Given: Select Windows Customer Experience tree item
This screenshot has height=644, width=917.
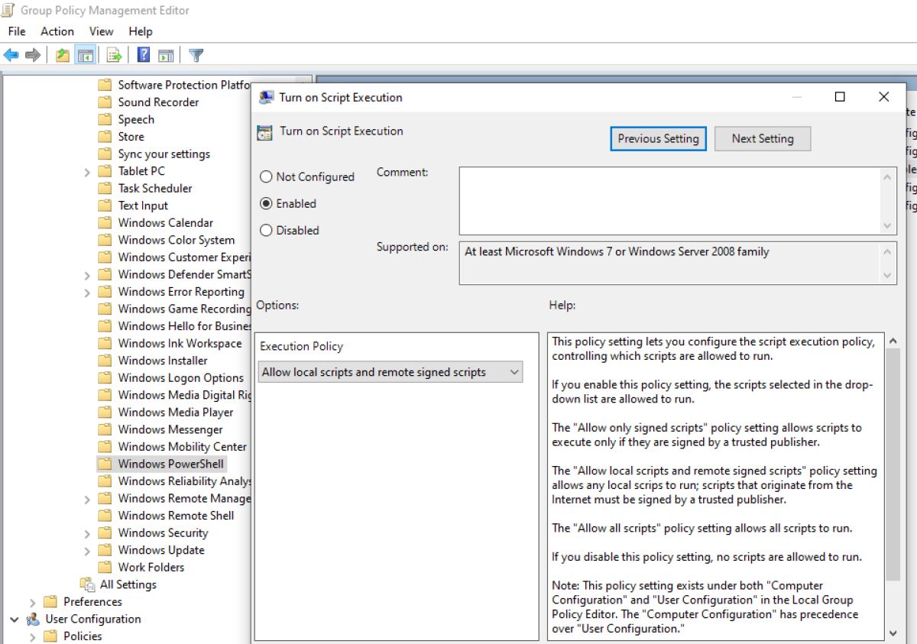Looking at the screenshot, I should coord(184,257).
